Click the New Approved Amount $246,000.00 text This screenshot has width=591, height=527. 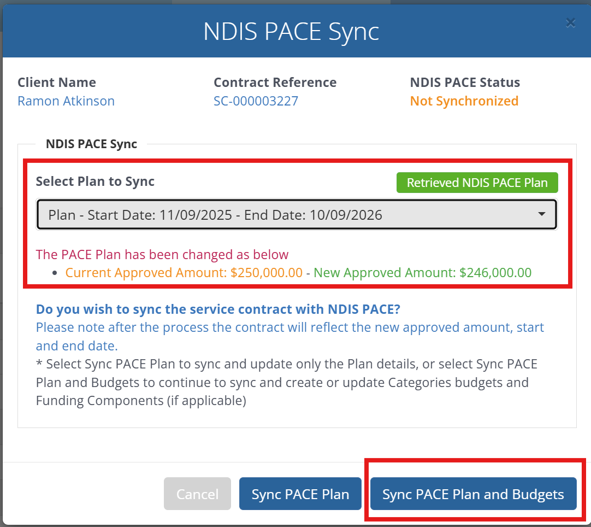pyautogui.click(x=422, y=272)
